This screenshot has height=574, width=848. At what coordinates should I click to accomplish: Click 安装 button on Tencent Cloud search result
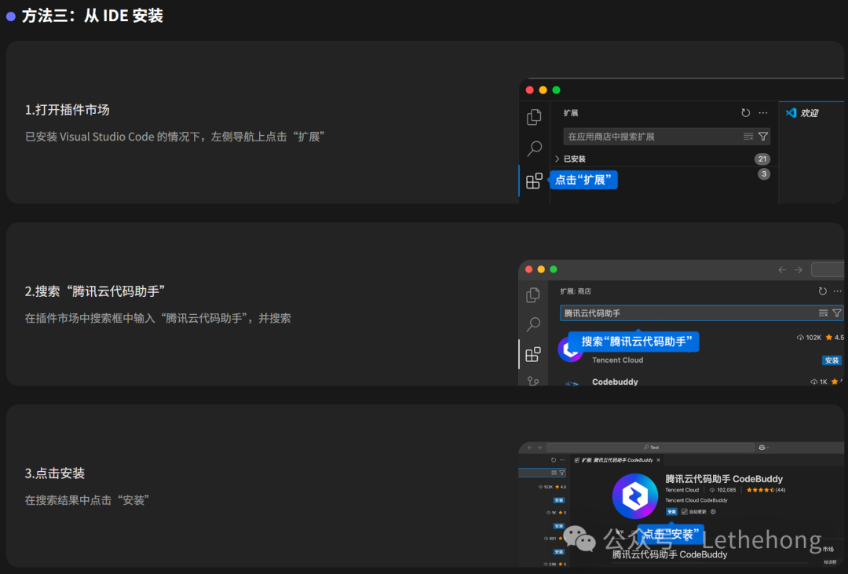click(x=832, y=360)
